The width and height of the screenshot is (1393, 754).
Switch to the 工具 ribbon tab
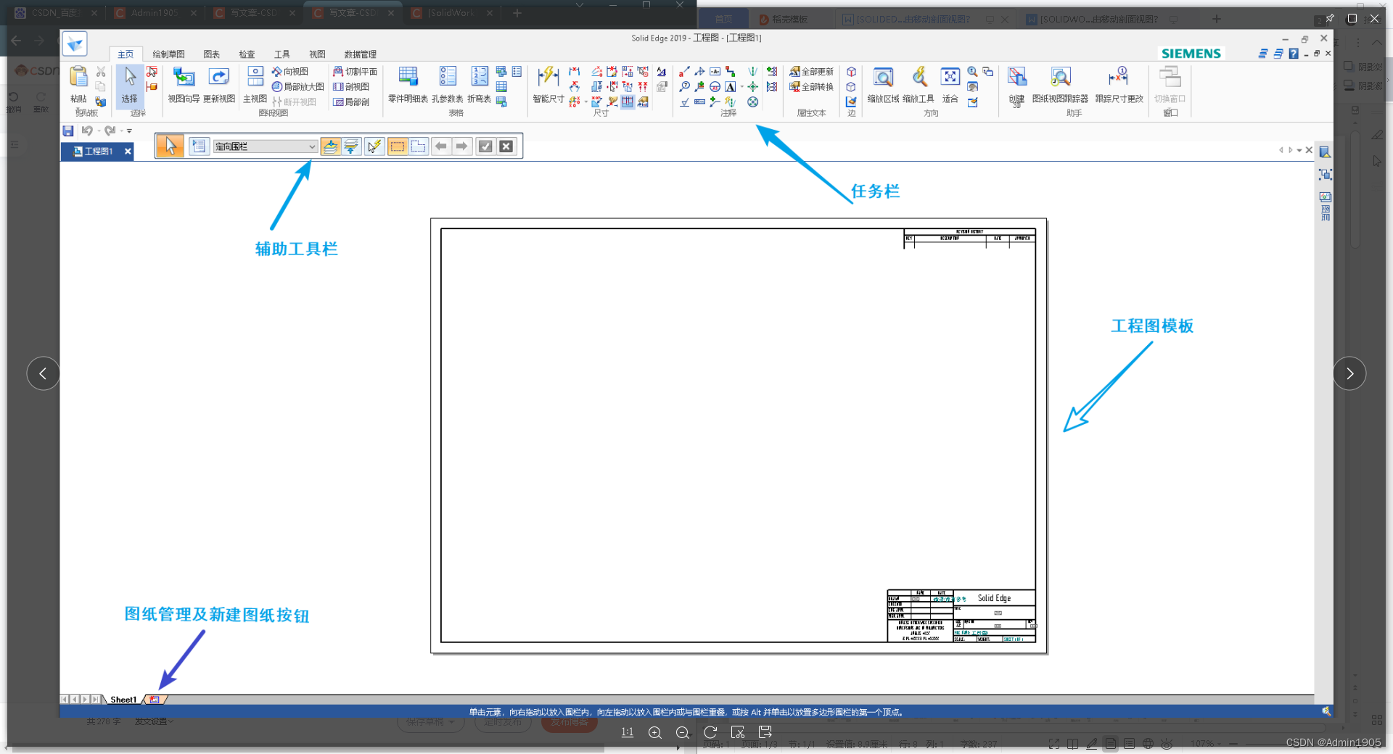click(x=282, y=54)
